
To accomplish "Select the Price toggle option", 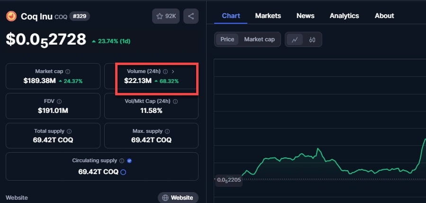I will tap(227, 39).
